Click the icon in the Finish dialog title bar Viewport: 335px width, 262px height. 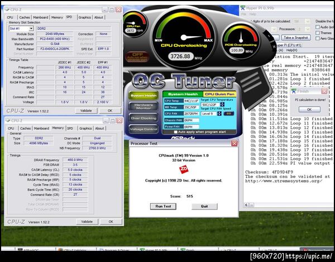pyautogui.click(x=294, y=91)
